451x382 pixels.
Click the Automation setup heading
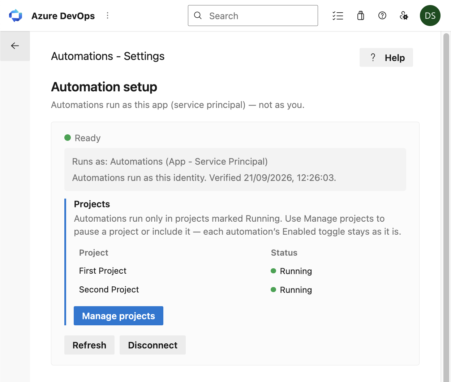[104, 87]
